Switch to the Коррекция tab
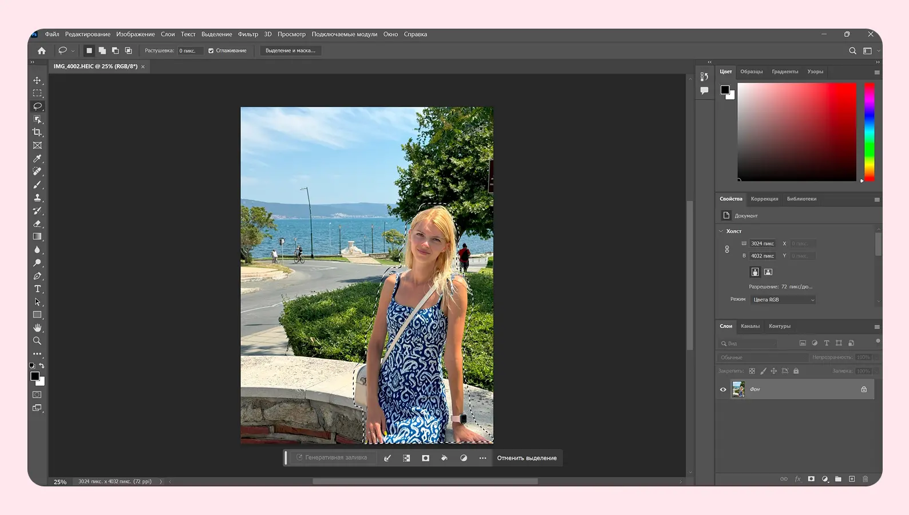 (764, 199)
